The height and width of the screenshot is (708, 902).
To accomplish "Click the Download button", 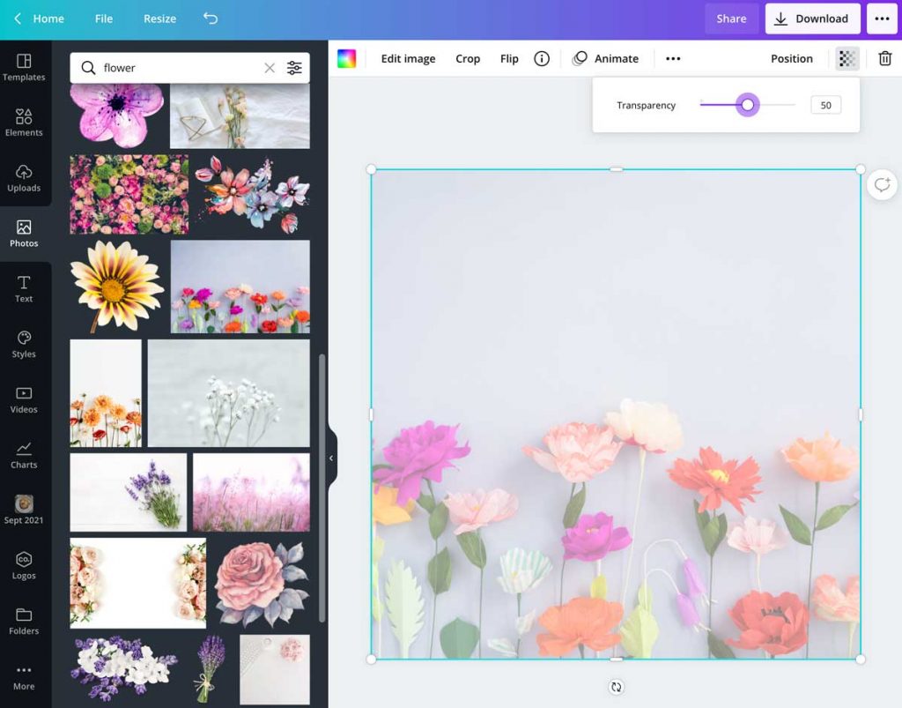I will pos(811,18).
